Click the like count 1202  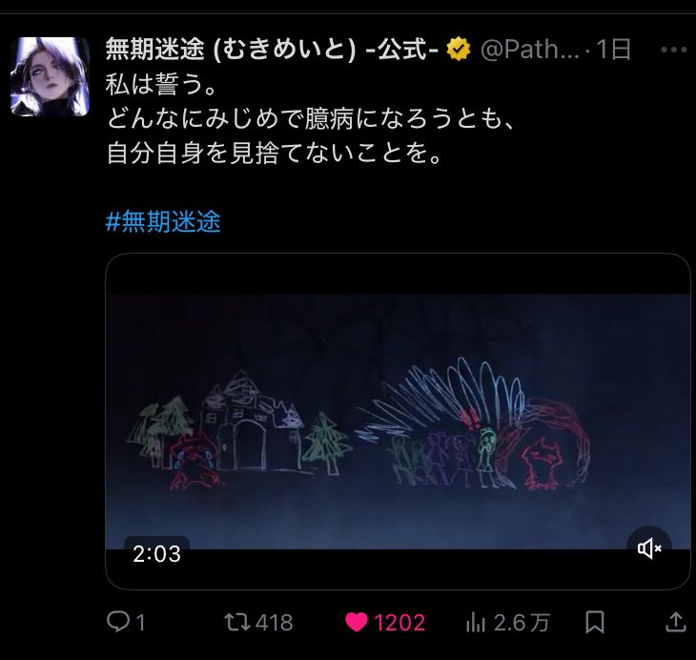click(x=399, y=623)
